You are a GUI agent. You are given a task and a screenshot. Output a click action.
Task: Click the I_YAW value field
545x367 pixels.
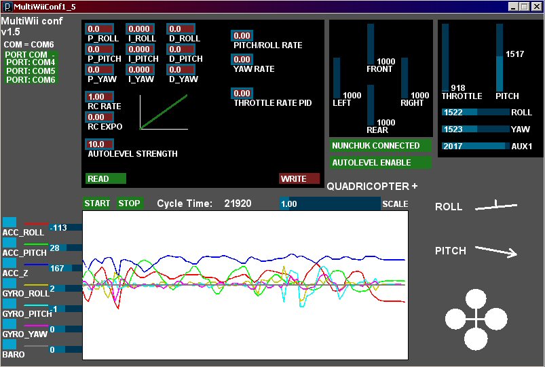click(x=140, y=69)
